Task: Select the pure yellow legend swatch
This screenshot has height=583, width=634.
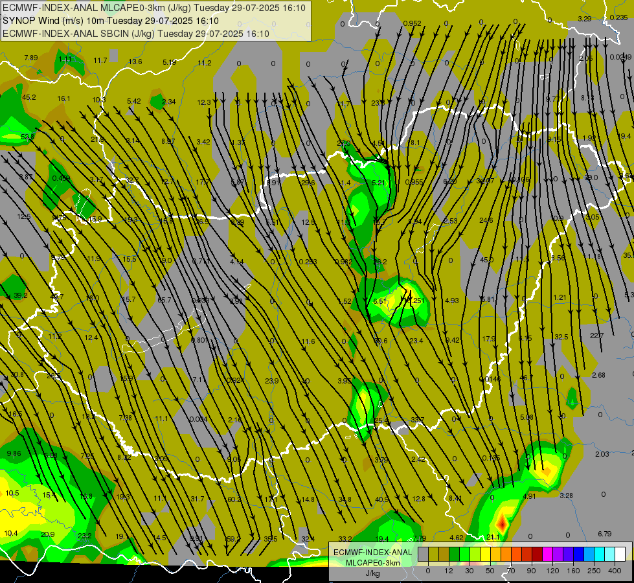Action: pyautogui.click(x=486, y=554)
